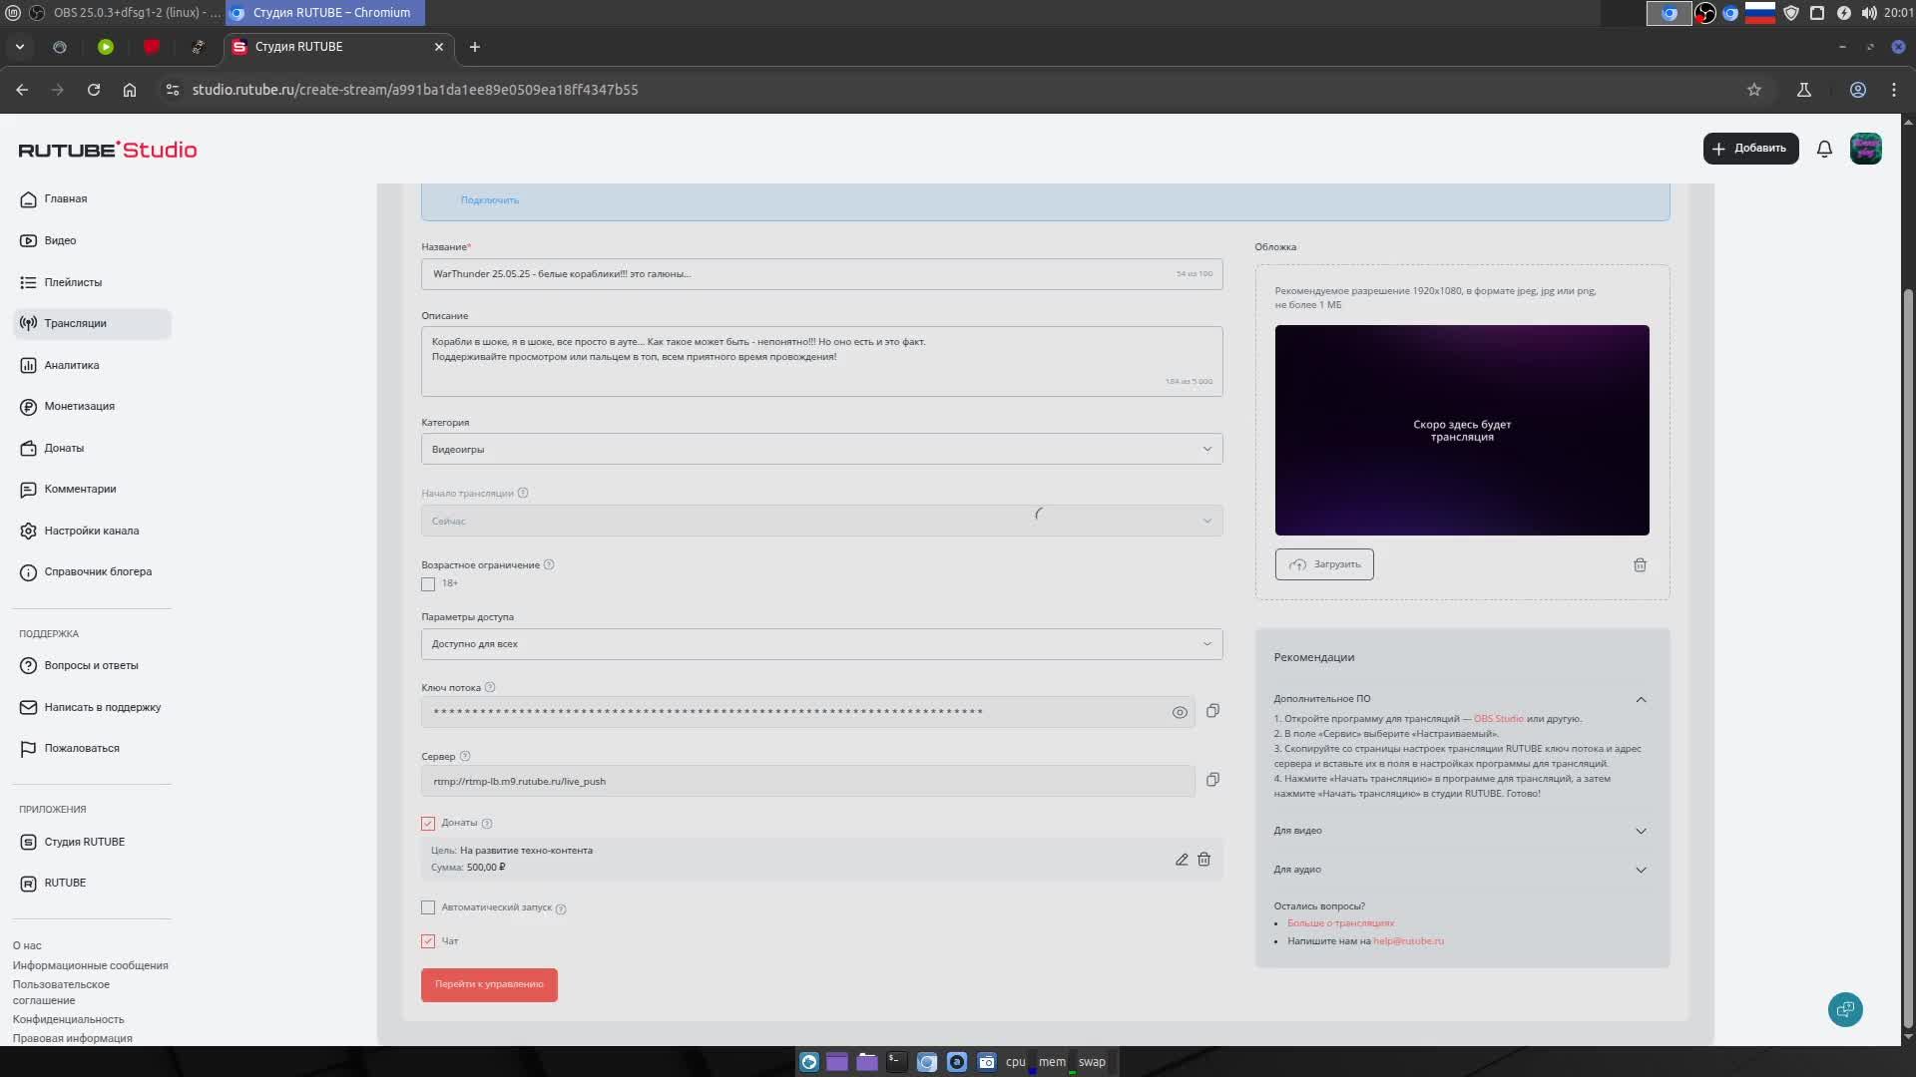Open Chromium labs flask icon
Image resolution: width=1916 pixels, height=1077 pixels.
[x=1804, y=90]
